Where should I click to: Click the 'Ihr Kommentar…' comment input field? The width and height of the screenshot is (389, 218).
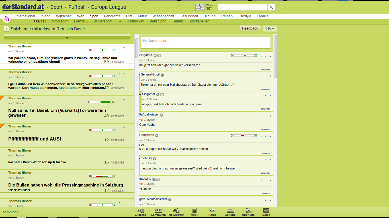pyautogui.click(x=206, y=43)
